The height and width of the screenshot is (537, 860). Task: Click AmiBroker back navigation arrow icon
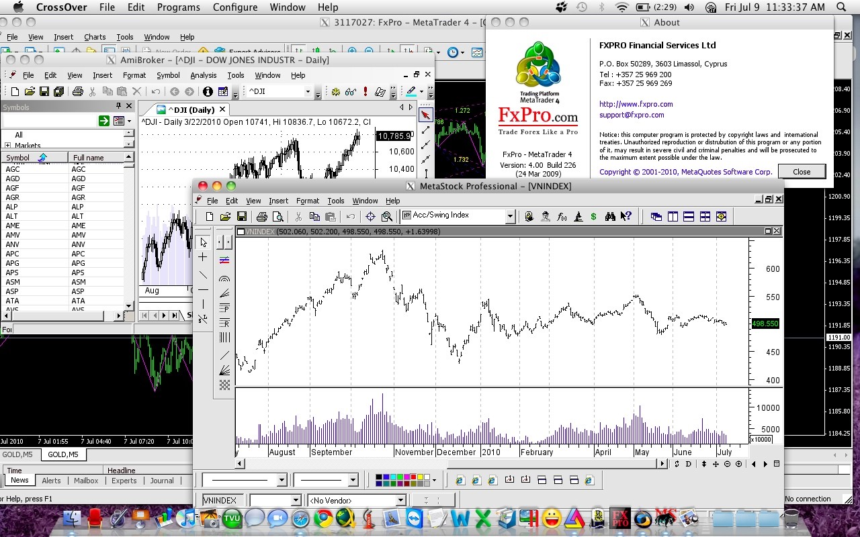[x=175, y=92]
